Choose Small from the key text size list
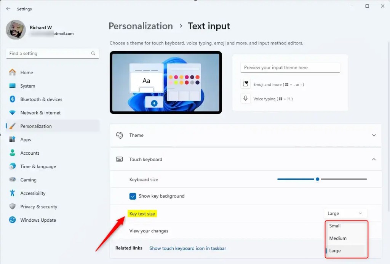 click(334, 226)
